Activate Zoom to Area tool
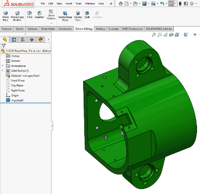This screenshot has width=200, height=194. click(x=159, y=35)
